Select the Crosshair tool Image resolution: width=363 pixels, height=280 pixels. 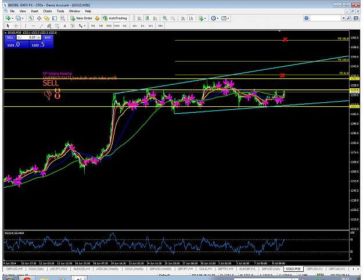click(x=16, y=26)
